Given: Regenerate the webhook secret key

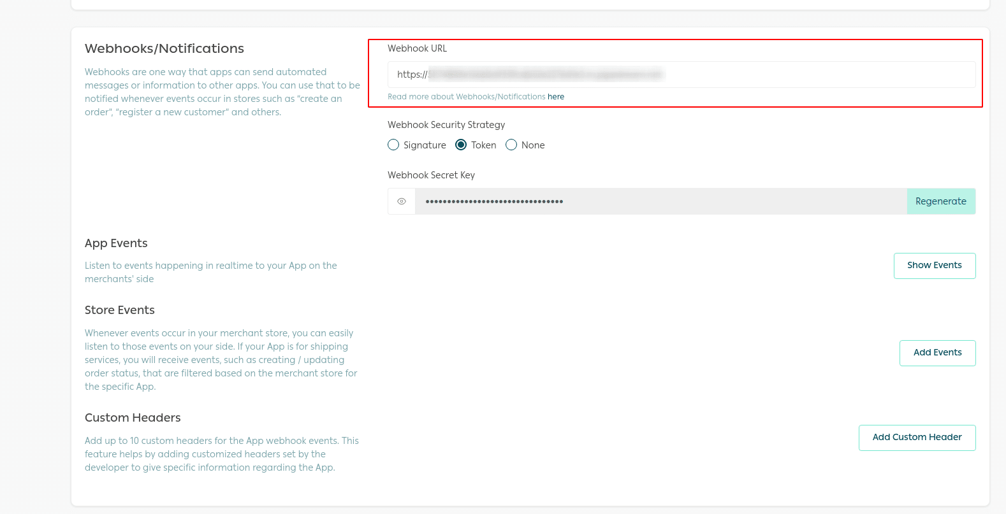Looking at the screenshot, I should [x=940, y=201].
